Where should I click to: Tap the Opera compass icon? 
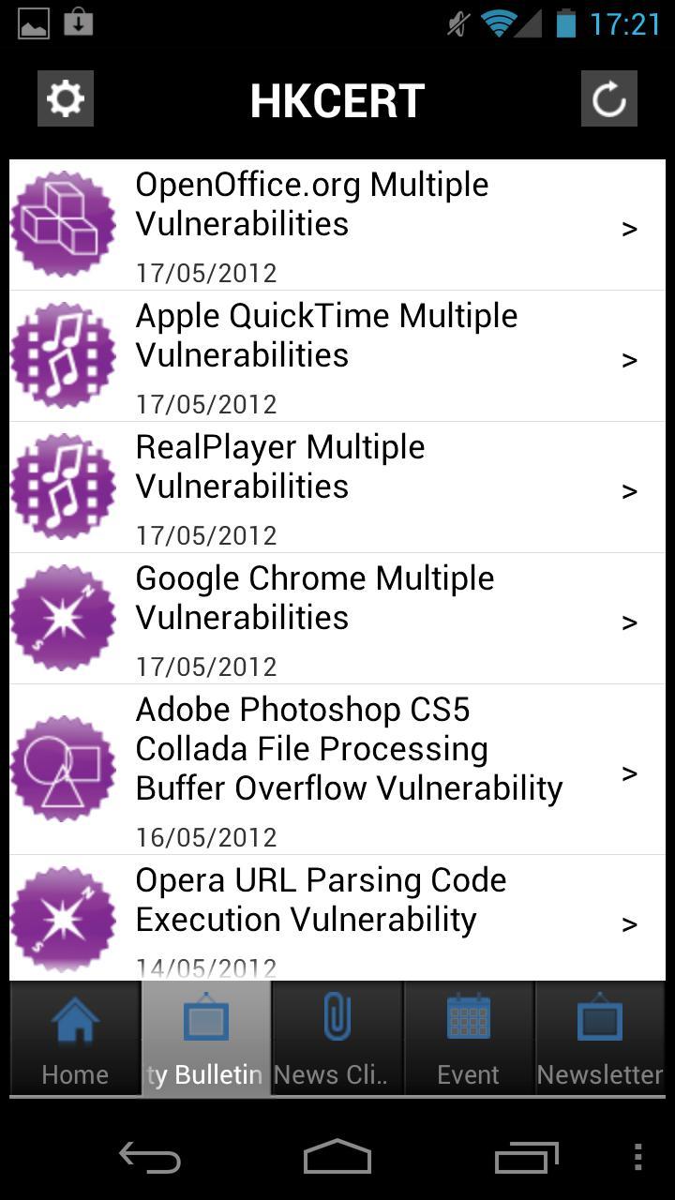[x=63, y=919]
